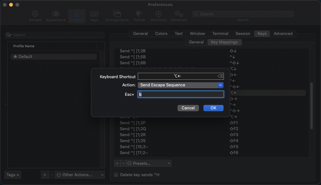Screen dimensions: 321x185
Task: Clear the keyboard shortcut with delete icon
Action: pyautogui.click(x=220, y=76)
